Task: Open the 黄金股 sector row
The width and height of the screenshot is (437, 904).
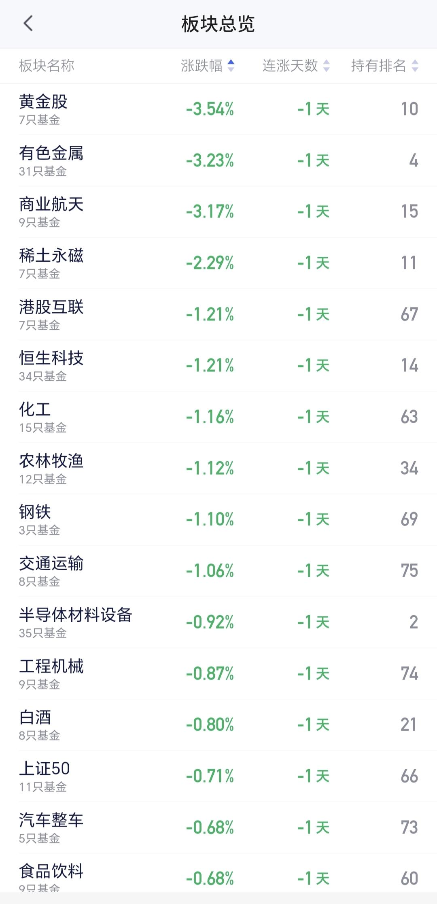Action: click(218, 109)
